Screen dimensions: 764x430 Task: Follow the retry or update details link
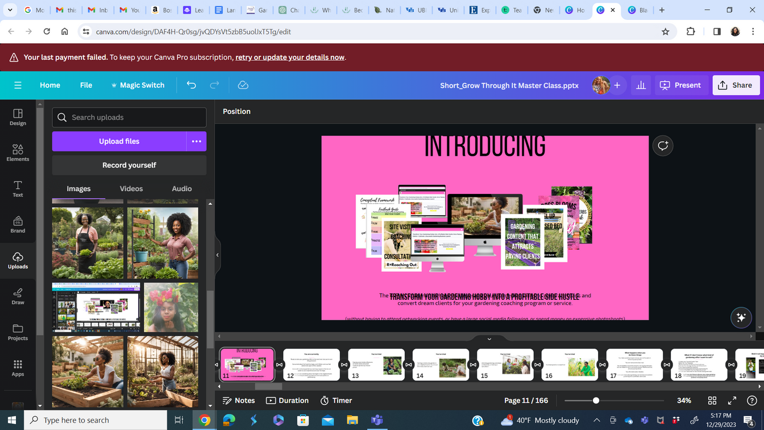[x=290, y=57]
